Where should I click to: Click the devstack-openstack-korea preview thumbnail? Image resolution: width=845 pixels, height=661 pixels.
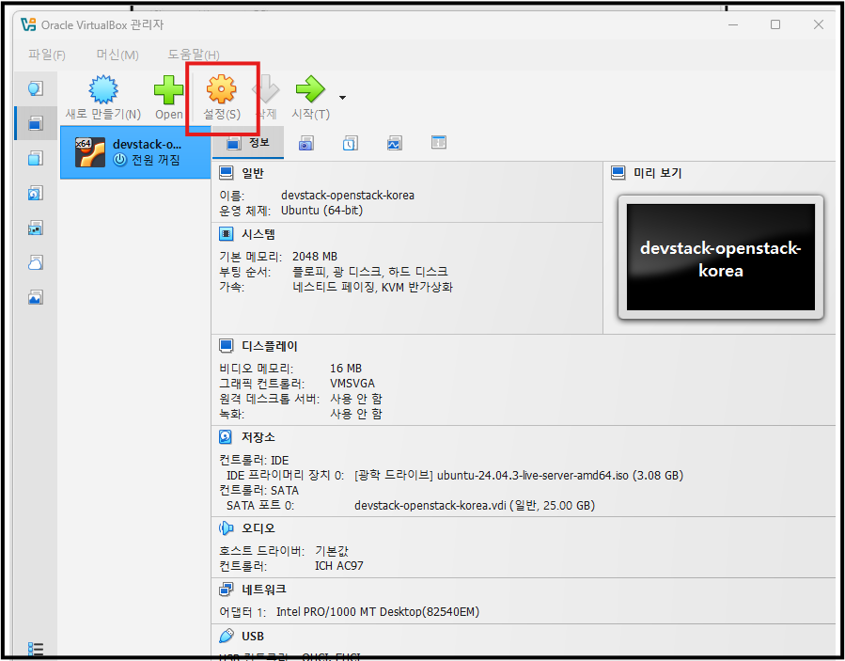721,258
